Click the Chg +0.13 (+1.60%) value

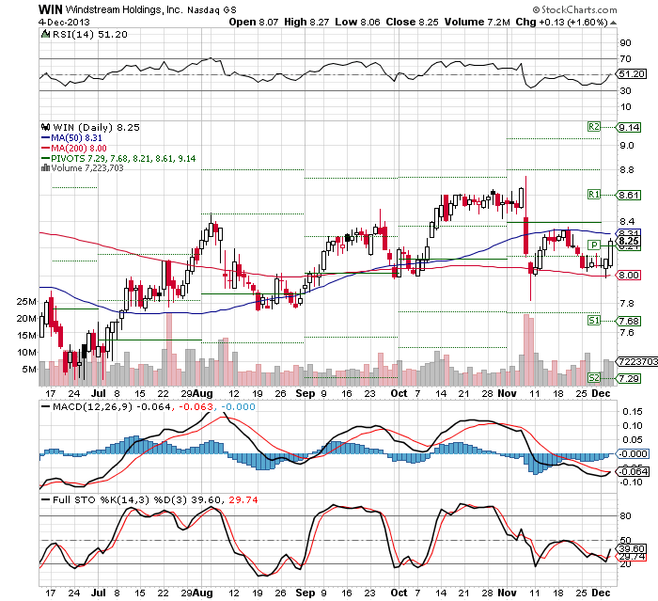(561, 22)
